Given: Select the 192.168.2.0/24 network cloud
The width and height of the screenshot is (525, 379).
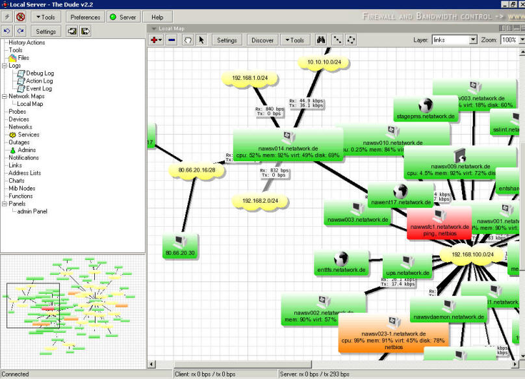Looking at the screenshot, I should (260, 201).
